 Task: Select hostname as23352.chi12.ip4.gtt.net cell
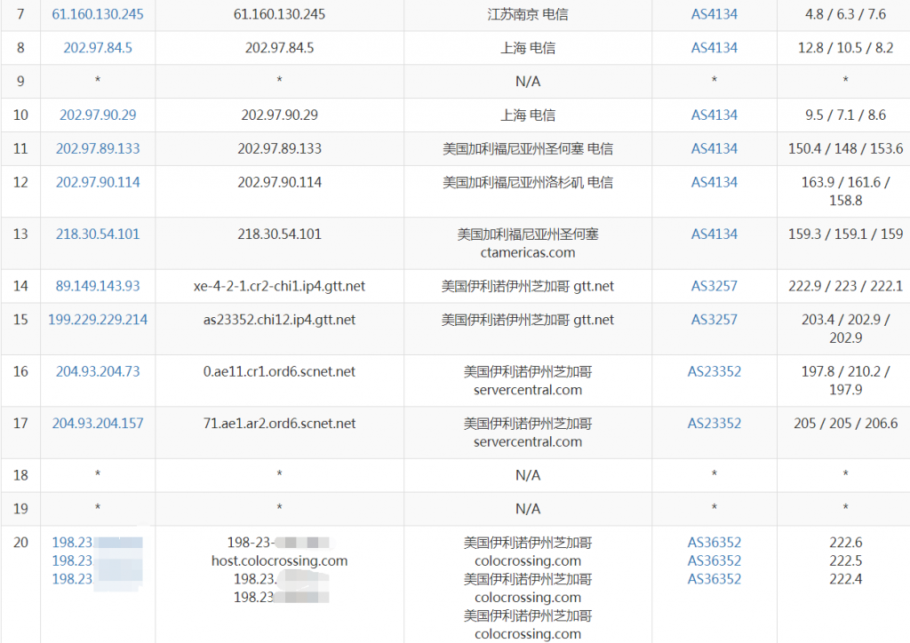coord(279,319)
